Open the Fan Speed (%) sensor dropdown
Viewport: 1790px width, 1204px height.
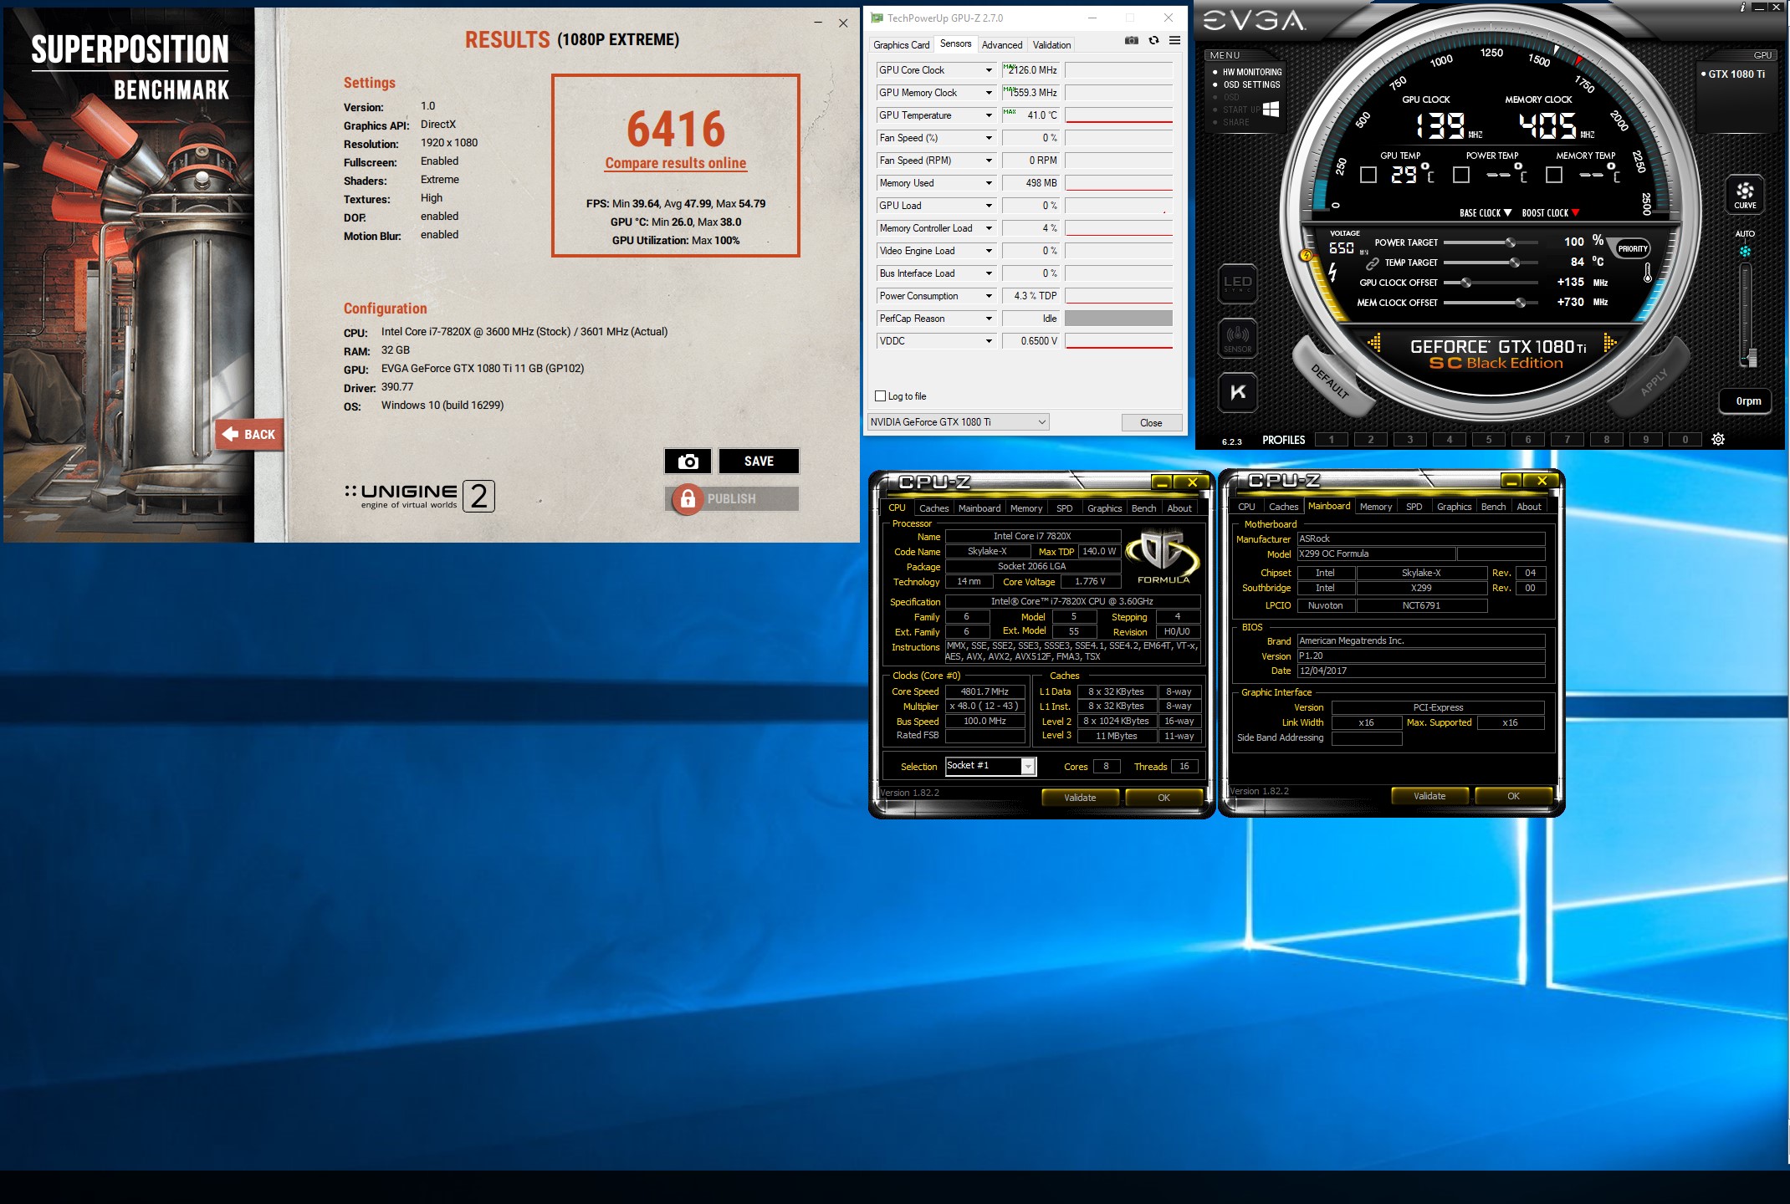coord(988,138)
